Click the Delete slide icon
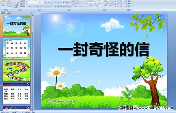176x113 pixels. click(x=21, y=6)
